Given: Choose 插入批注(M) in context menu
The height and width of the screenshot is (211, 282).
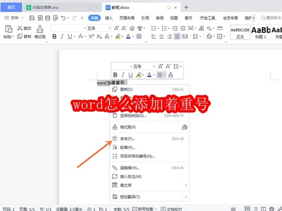Looking at the screenshot, I should [150, 176].
